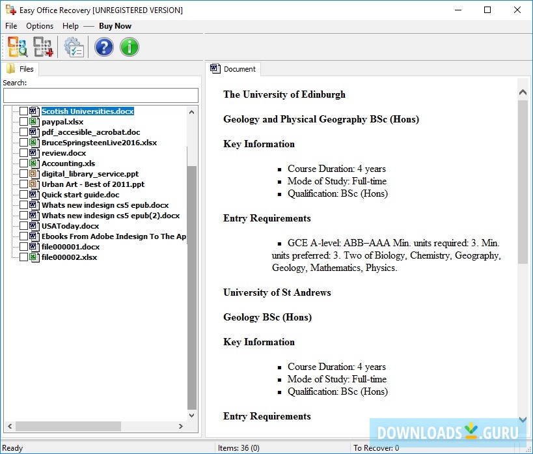Select the Ebooks From Adobe Indesign file row
This screenshot has width=533, height=454.
point(114,236)
